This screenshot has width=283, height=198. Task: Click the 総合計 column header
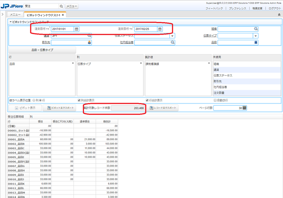(x=107, y=122)
